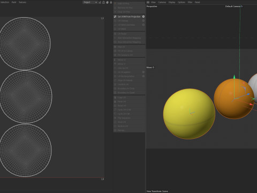Open Set UVW from Projection settings gear

coord(143,17)
